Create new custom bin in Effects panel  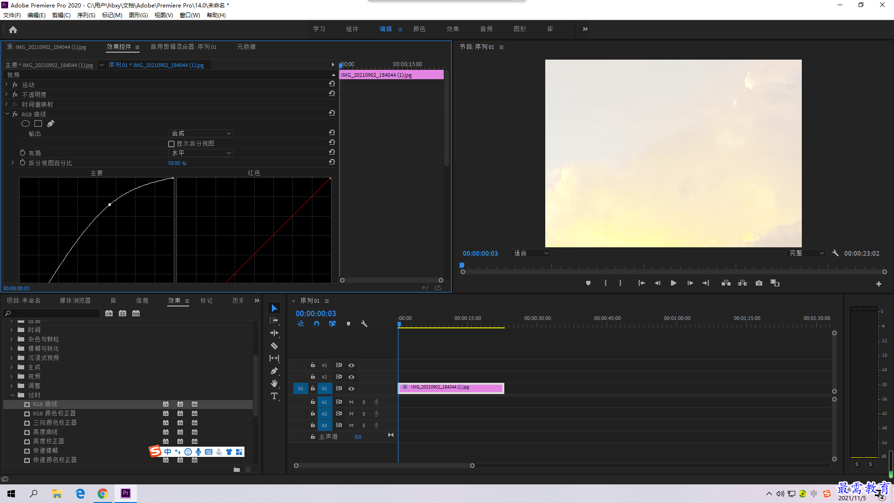(237, 469)
